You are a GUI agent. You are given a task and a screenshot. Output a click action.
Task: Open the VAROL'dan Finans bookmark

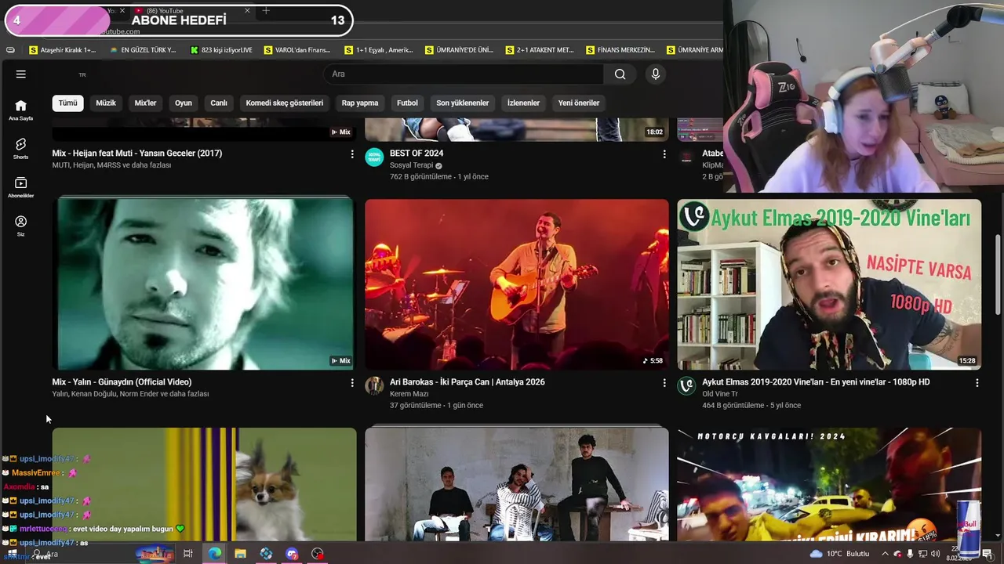point(297,50)
